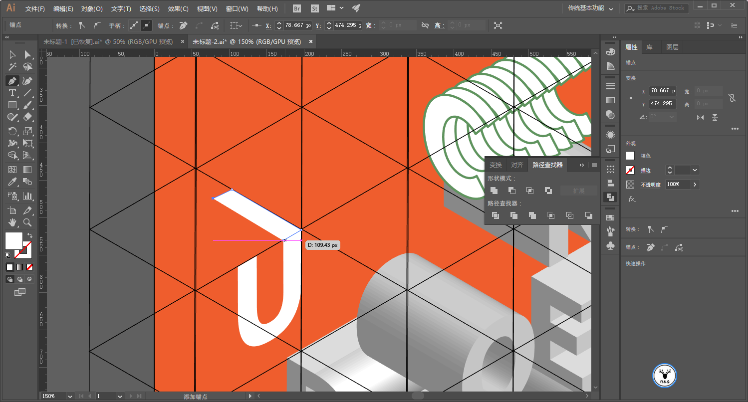Select the Rotate tool

pyautogui.click(x=12, y=131)
